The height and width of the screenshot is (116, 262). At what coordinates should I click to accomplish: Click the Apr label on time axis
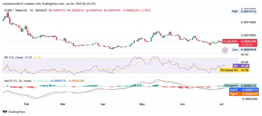pyautogui.click(x=103, y=104)
